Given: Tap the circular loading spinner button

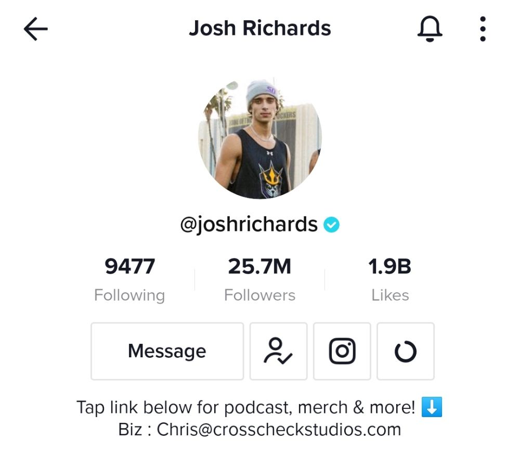Looking at the screenshot, I should coord(406,351).
